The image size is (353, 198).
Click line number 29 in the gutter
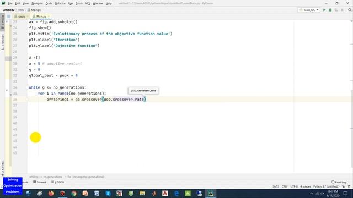coord(15,58)
